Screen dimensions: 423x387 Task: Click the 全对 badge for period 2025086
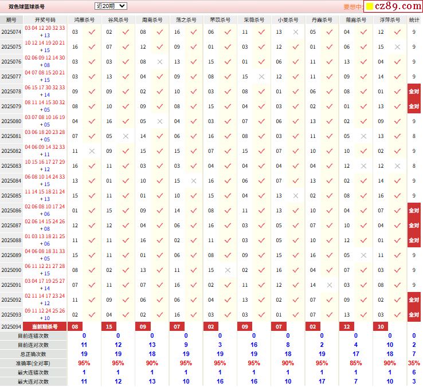(414, 210)
